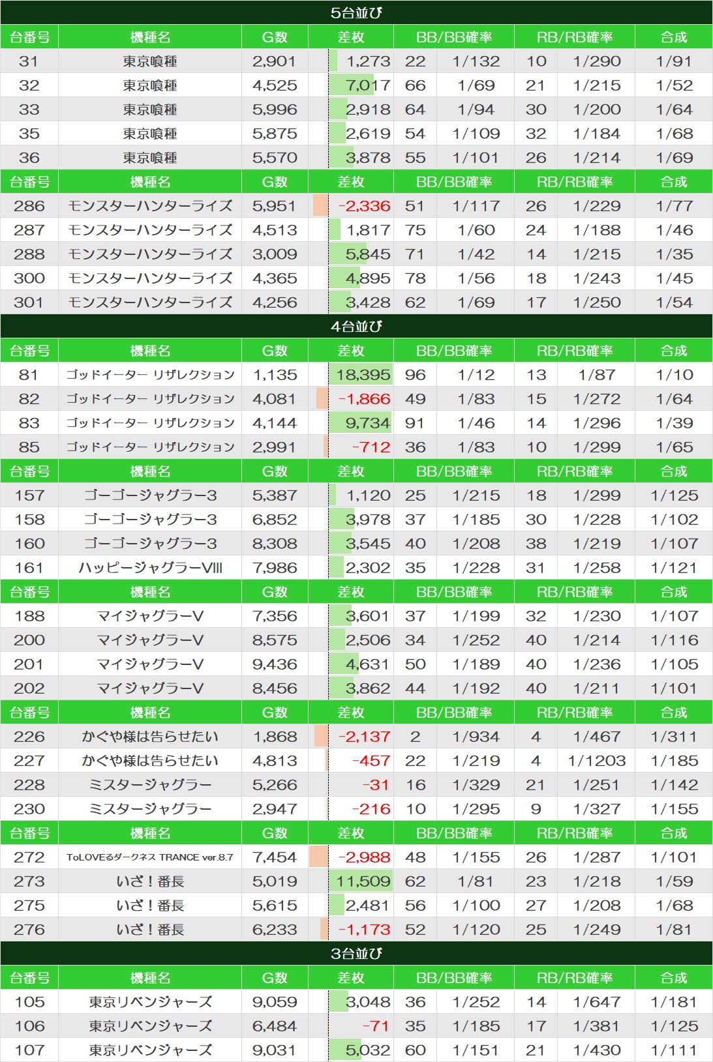Click RB rate 1/184 for machine 35
The width and height of the screenshot is (713, 1062).
point(596,134)
